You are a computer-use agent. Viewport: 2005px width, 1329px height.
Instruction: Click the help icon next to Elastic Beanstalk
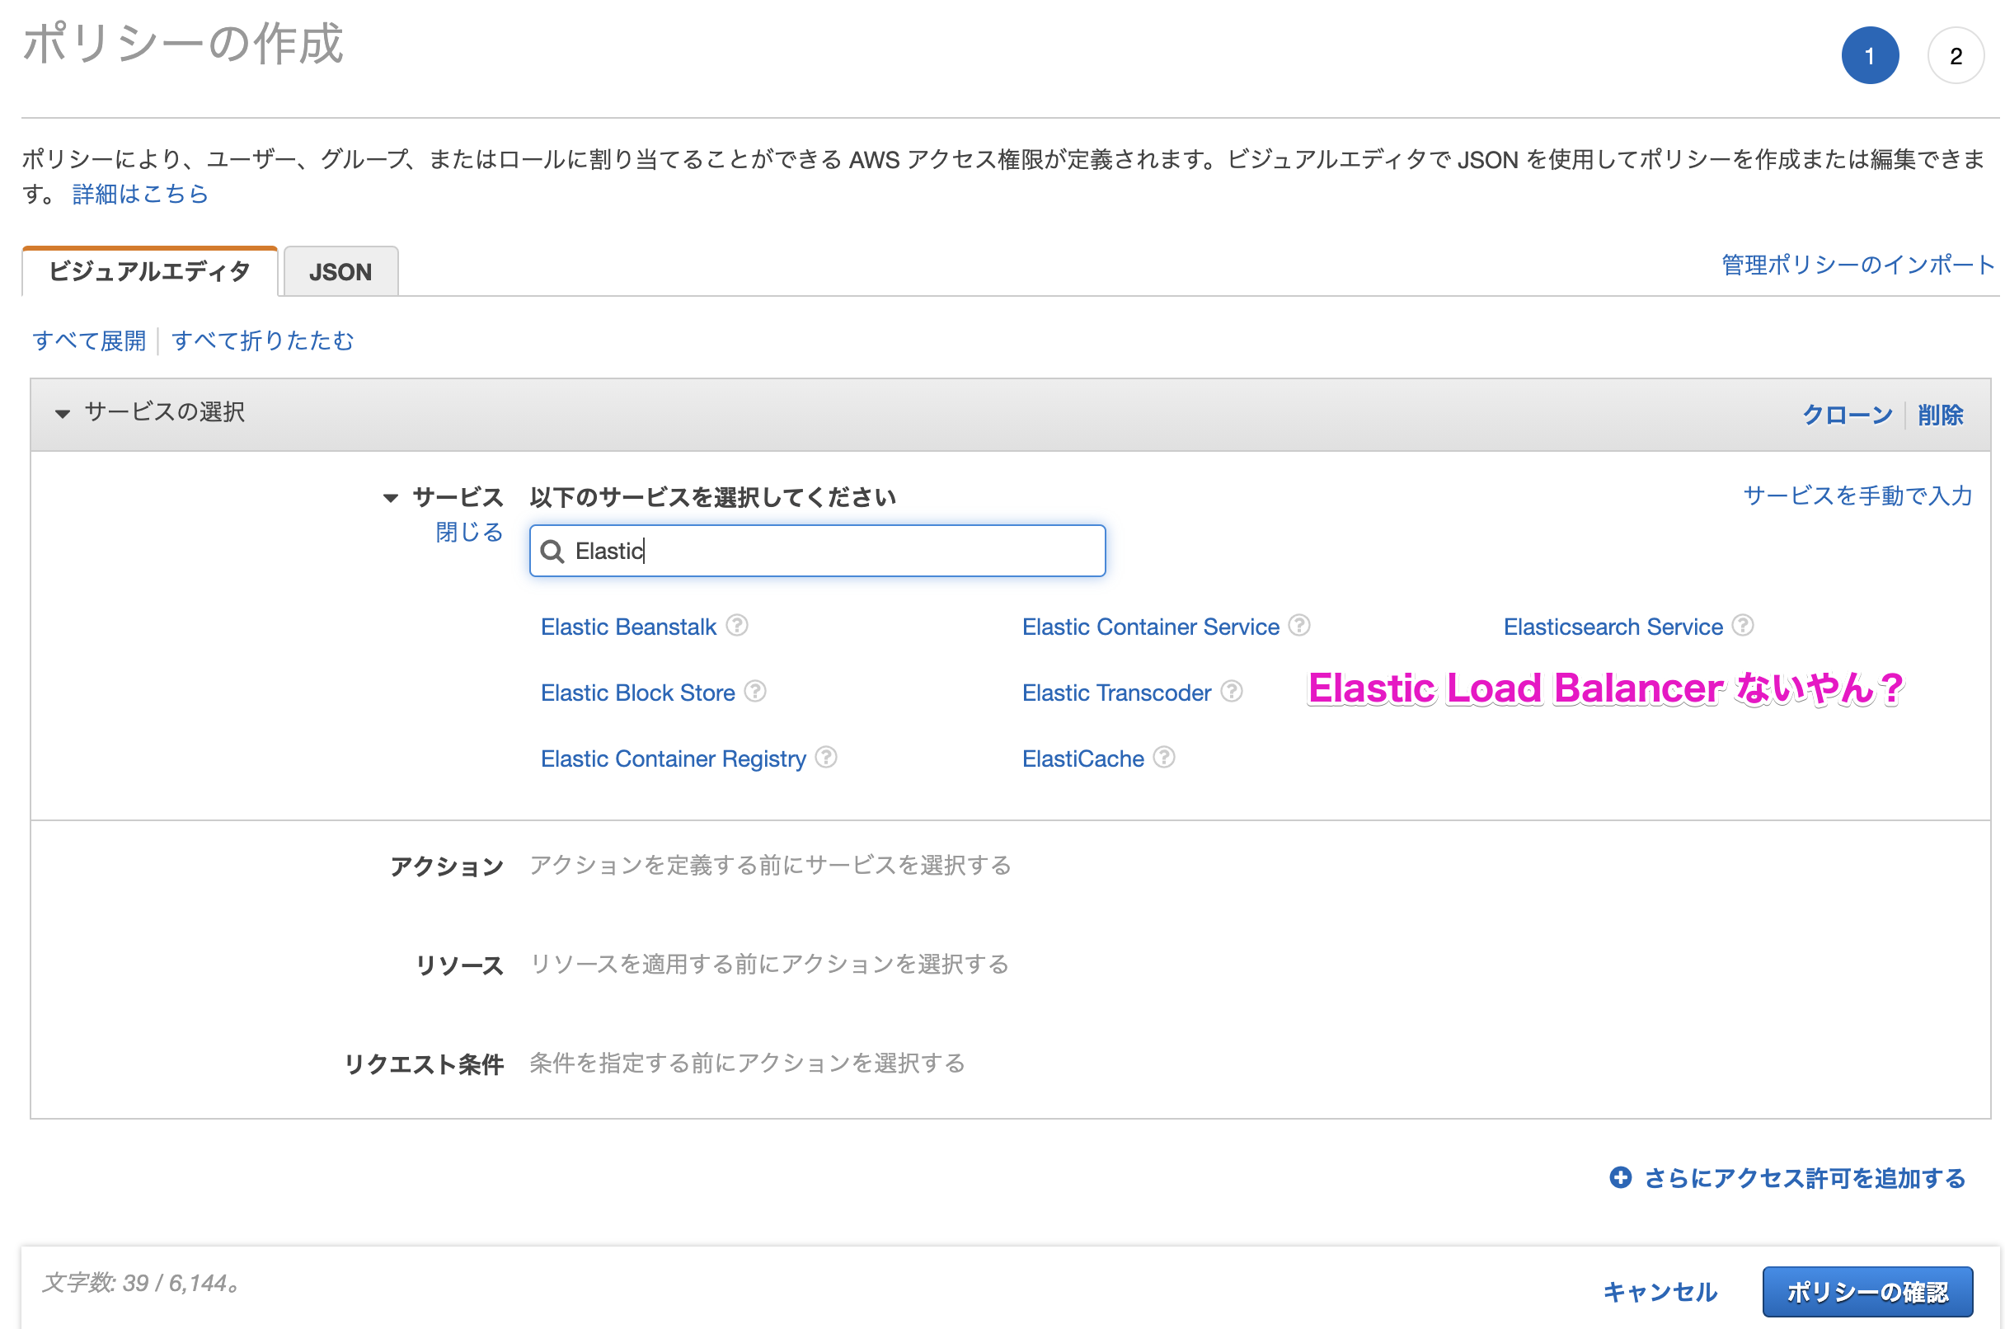(x=736, y=626)
